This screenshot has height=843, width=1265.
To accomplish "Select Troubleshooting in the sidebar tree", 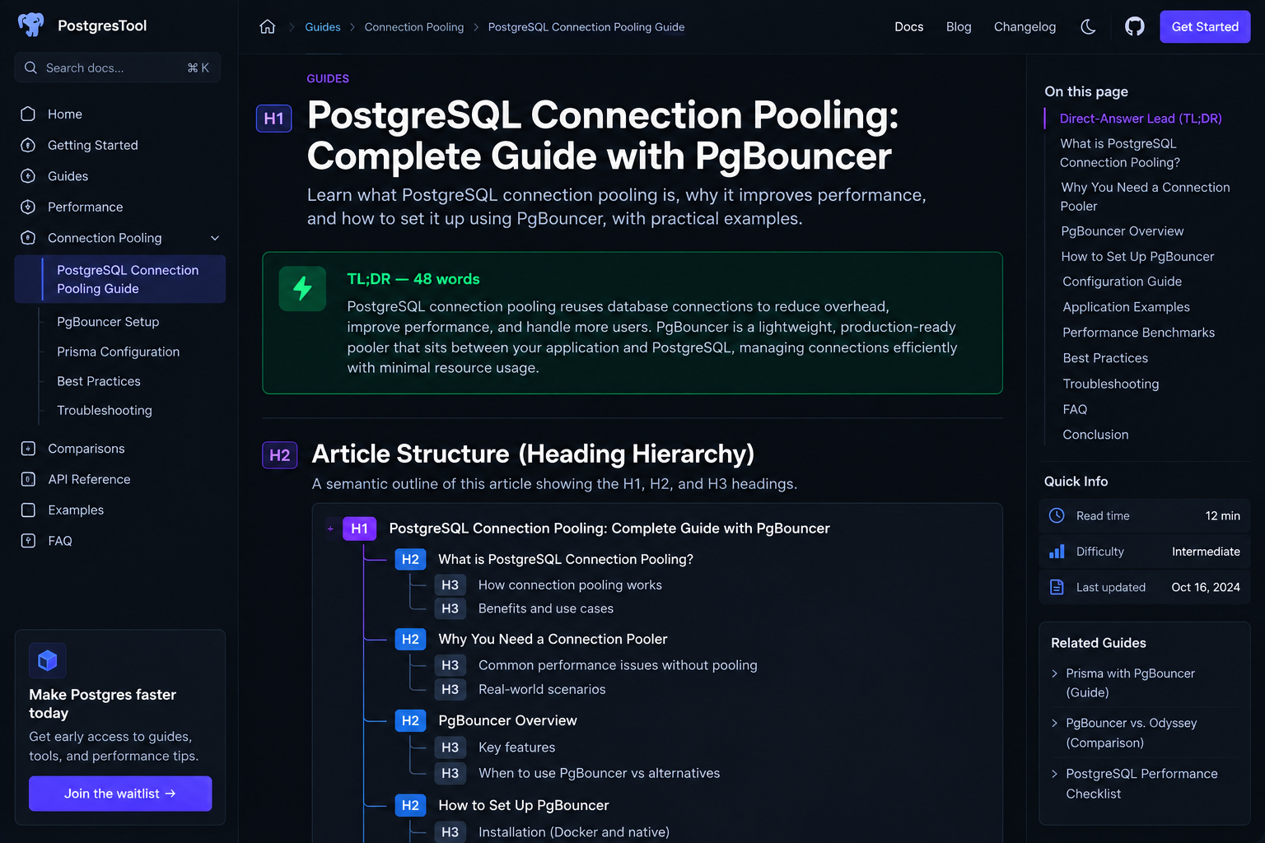I will 105,410.
